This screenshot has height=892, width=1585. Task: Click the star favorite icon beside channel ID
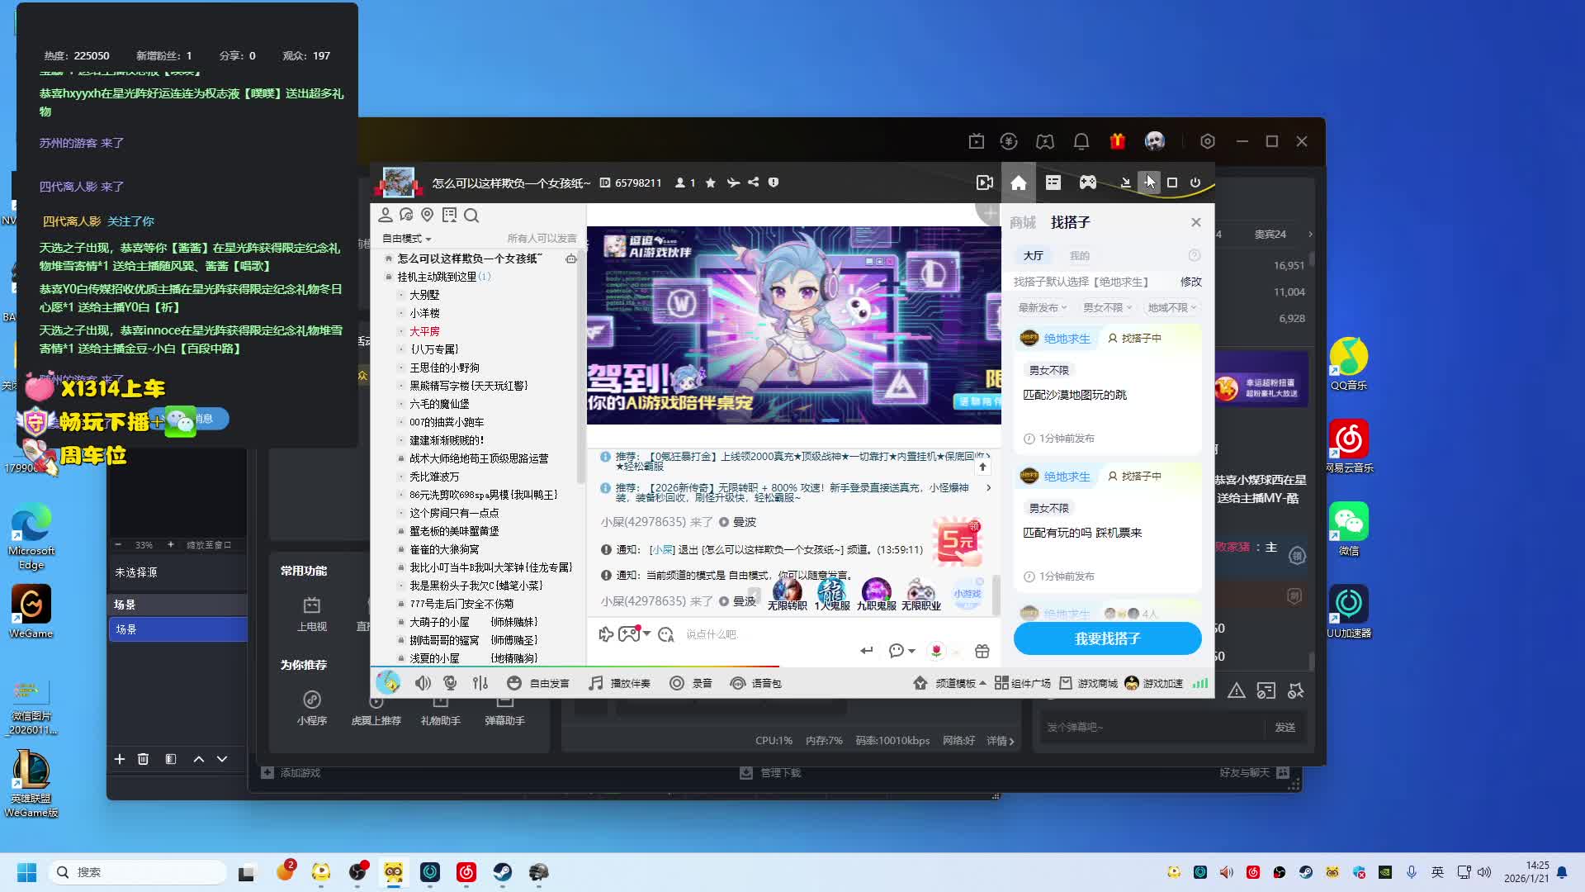click(710, 183)
